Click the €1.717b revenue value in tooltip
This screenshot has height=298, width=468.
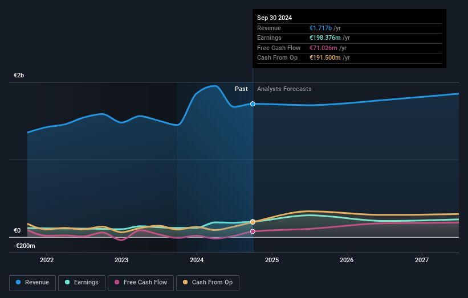tap(320, 28)
